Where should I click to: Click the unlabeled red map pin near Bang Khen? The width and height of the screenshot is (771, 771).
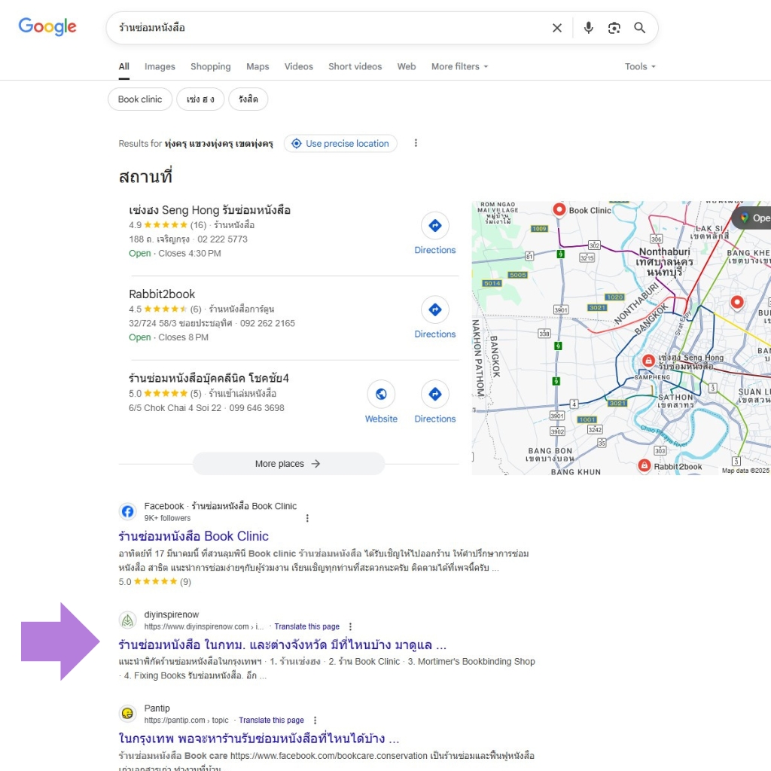[737, 302]
